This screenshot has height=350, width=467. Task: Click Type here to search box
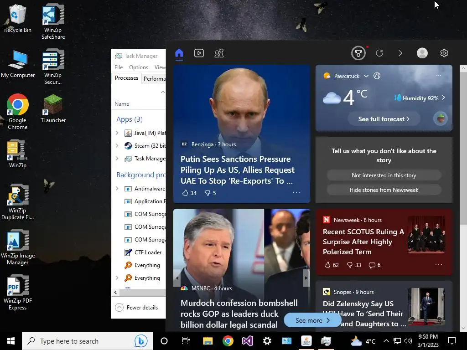pos(87,341)
